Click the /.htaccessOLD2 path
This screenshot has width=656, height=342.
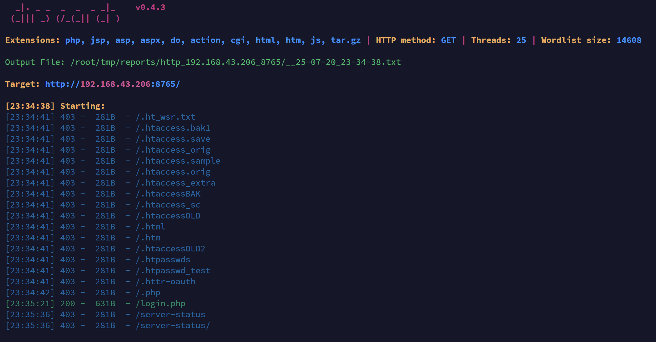(170, 249)
